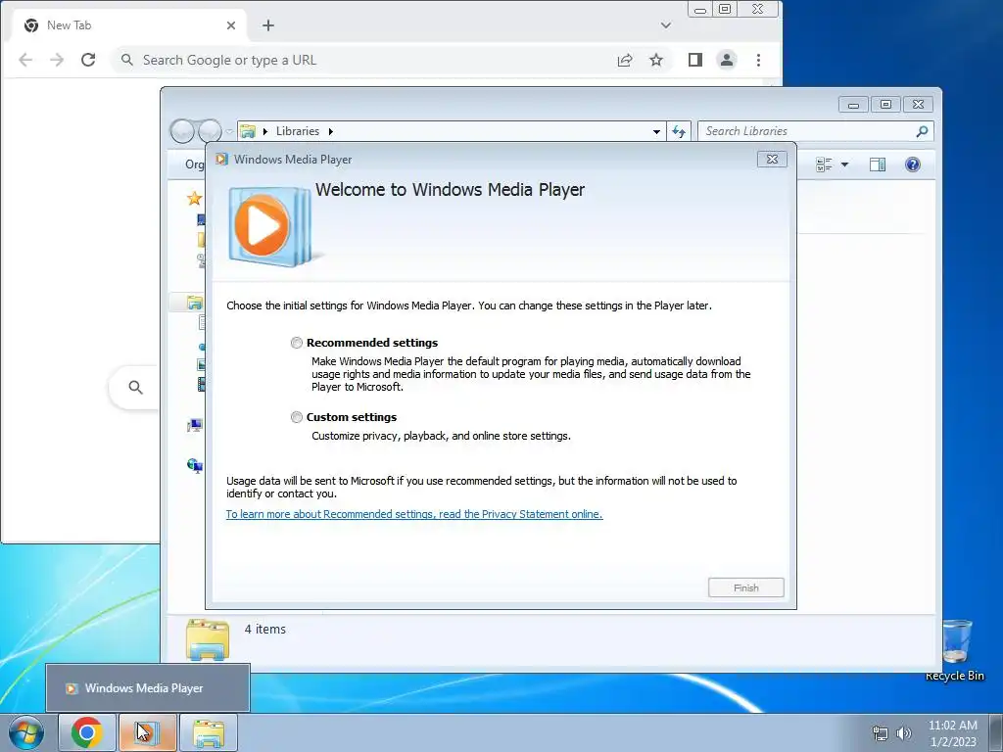Open Chrome profile avatar
This screenshot has width=1003, height=752.
pos(727,60)
